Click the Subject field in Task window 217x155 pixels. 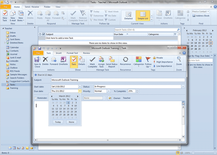118,80
